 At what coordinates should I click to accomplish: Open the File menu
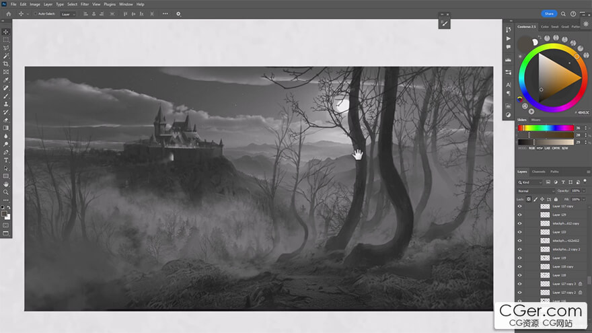coord(13,4)
